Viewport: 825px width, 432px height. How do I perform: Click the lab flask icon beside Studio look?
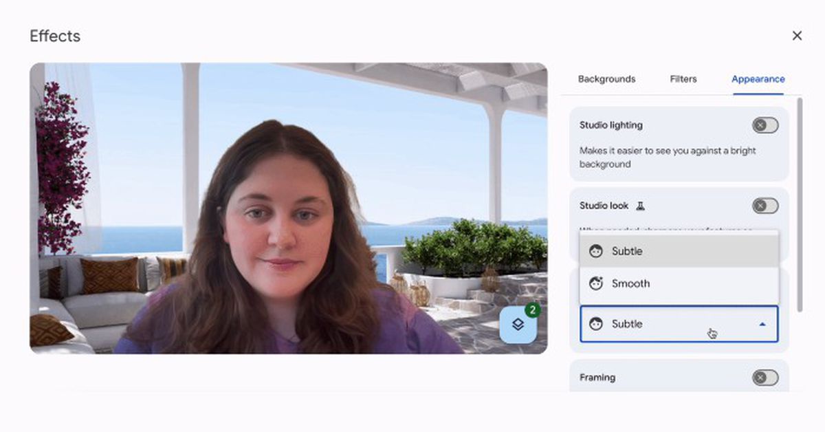(x=641, y=205)
